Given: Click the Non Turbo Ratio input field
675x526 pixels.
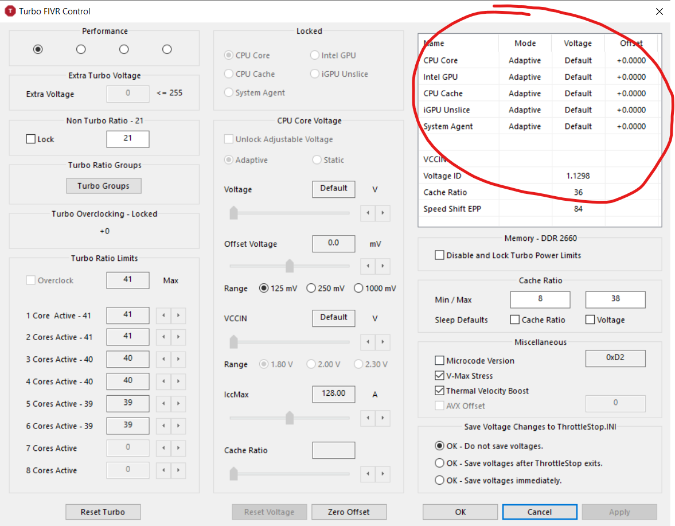Looking at the screenshot, I should (128, 139).
